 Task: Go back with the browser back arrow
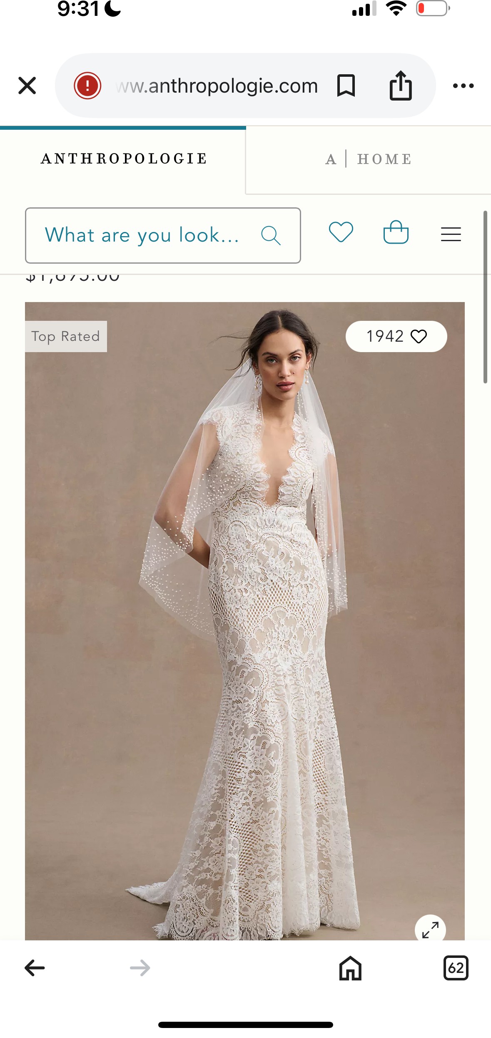[35, 967]
